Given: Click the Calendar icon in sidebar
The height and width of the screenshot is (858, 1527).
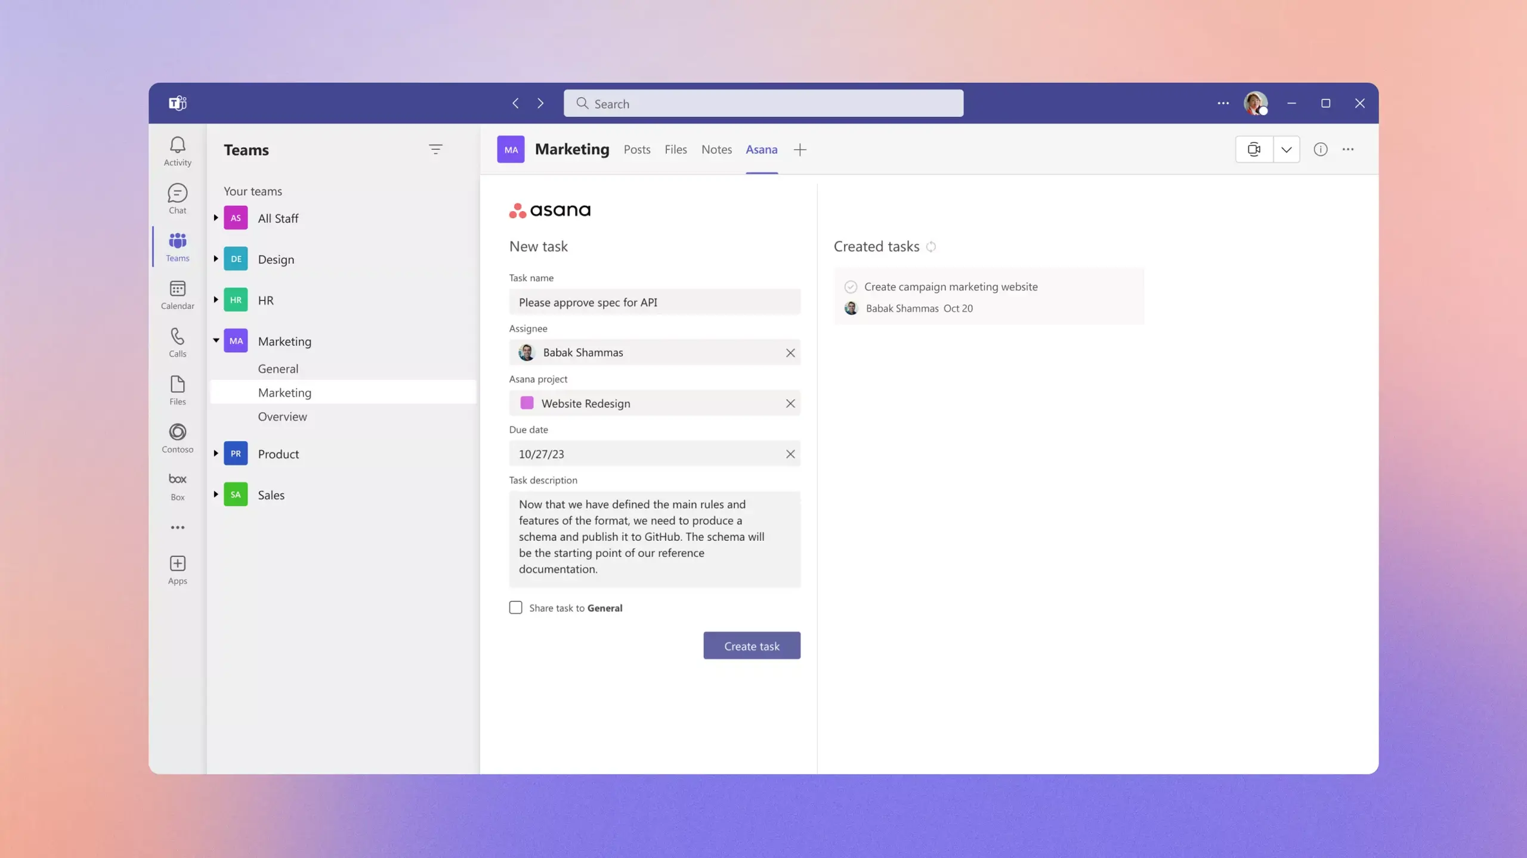Looking at the screenshot, I should [x=177, y=295].
